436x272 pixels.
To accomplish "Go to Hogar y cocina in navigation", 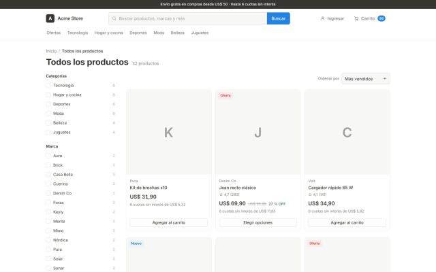I will [x=109, y=33].
